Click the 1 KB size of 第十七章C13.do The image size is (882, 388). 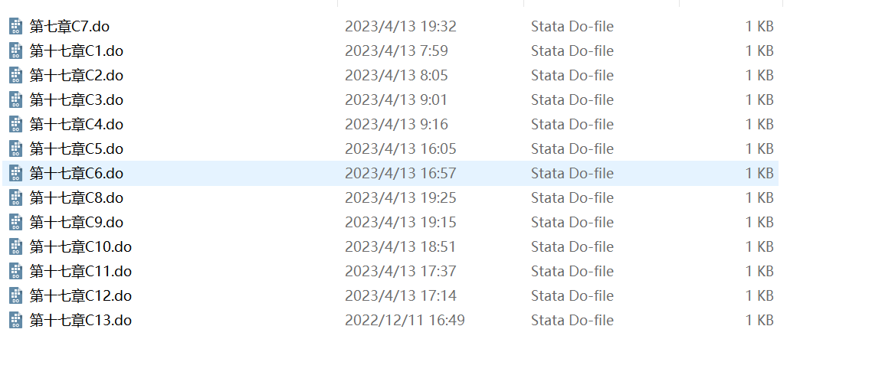759,321
